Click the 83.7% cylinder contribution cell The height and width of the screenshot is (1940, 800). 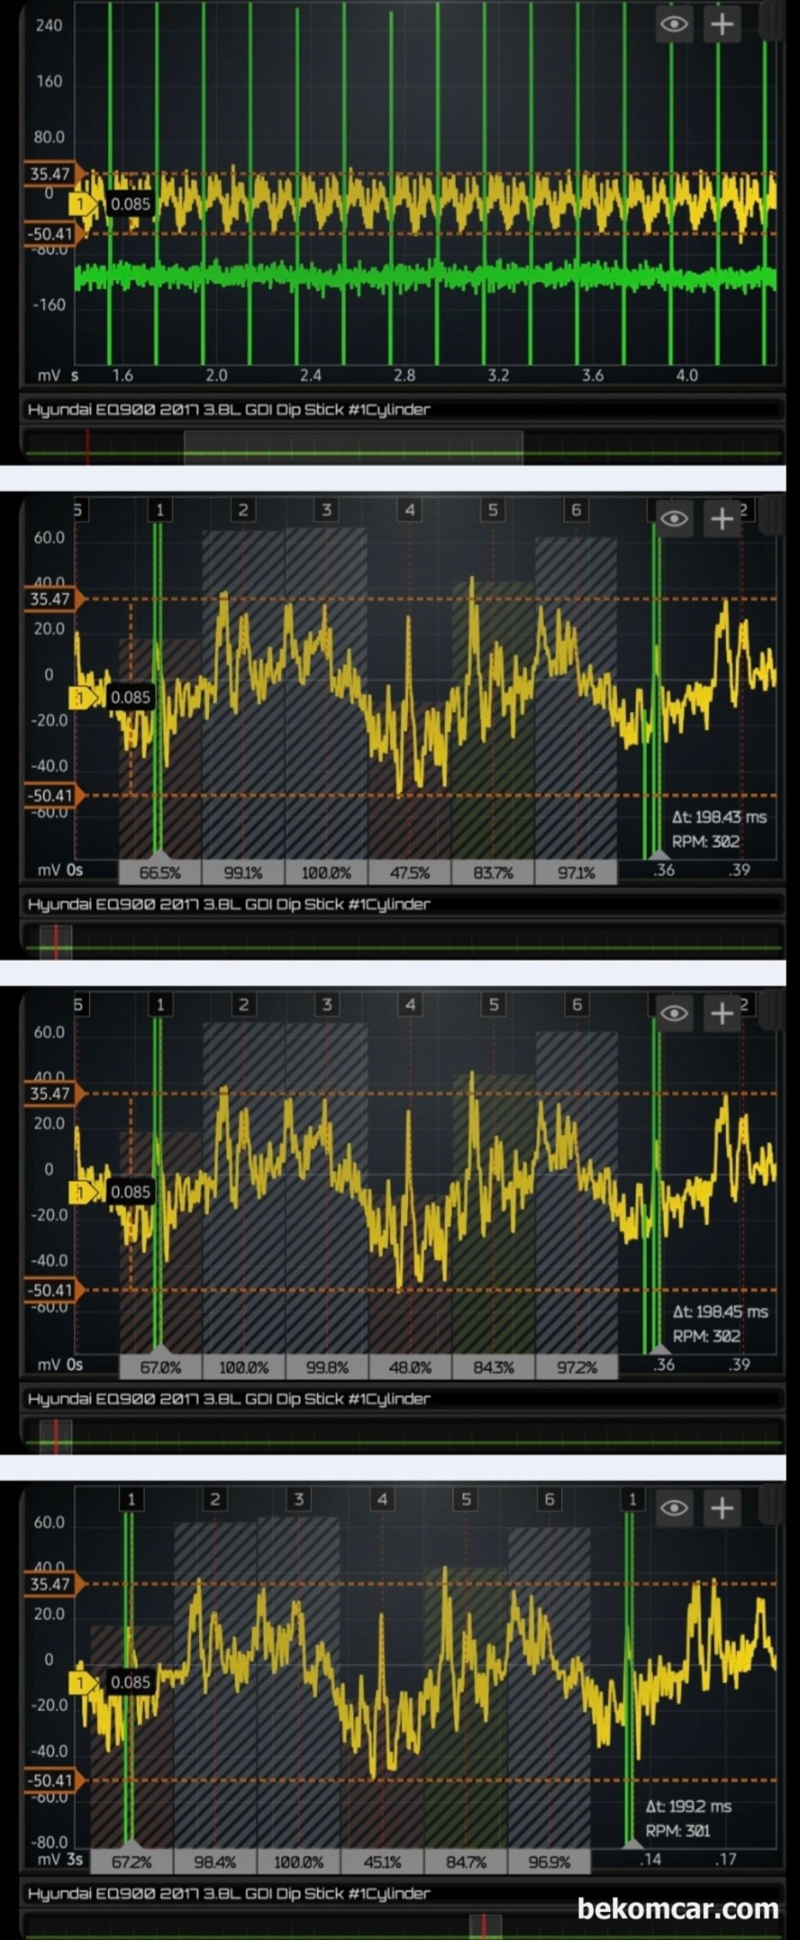493,872
